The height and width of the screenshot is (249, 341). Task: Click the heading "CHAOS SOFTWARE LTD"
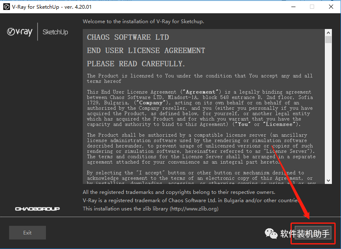coord(128,37)
